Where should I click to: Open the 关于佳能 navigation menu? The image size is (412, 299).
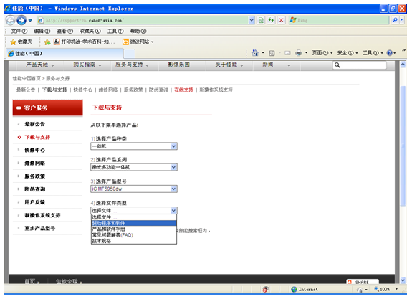(x=229, y=65)
